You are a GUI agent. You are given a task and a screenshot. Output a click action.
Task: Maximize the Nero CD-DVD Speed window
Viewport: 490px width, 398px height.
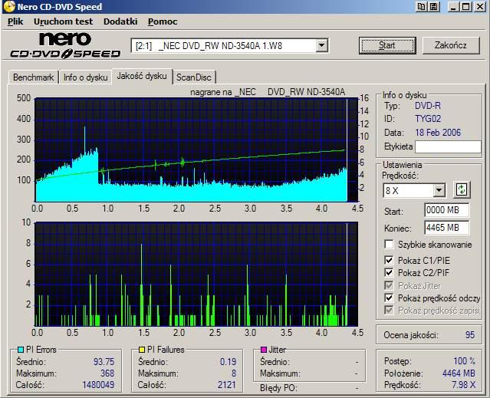pos(465,7)
